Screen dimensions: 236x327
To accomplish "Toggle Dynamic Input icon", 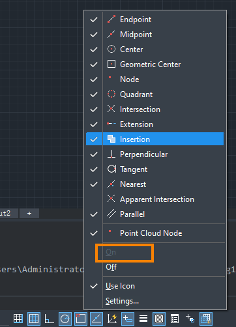I will point(128,319).
